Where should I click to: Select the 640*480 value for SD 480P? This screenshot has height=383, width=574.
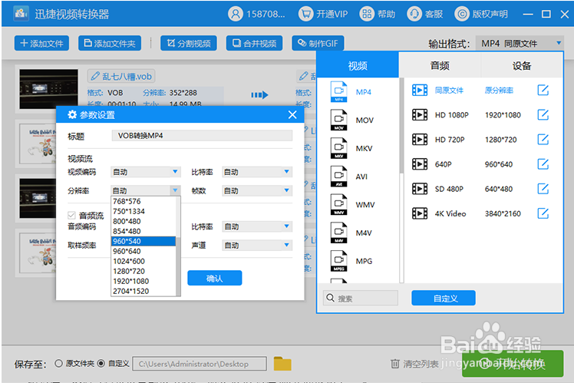tap(499, 189)
